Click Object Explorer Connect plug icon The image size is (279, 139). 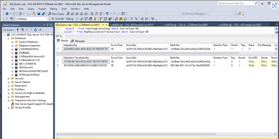point(17,30)
